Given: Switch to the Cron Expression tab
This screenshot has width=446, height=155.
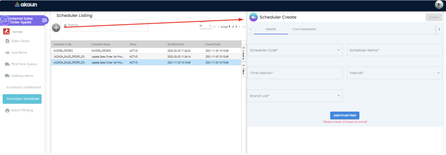Looking at the screenshot, I should [304, 29].
